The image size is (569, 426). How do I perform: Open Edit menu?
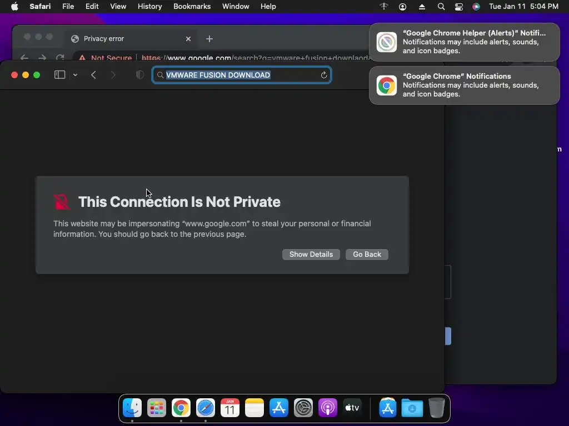point(92,7)
